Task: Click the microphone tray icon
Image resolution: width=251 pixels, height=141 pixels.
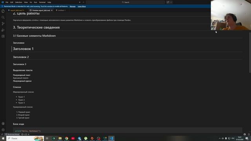Action: point(226,138)
